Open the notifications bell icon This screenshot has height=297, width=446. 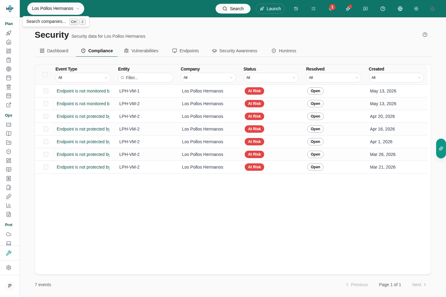pyautogui.click(x=331, y=9)
